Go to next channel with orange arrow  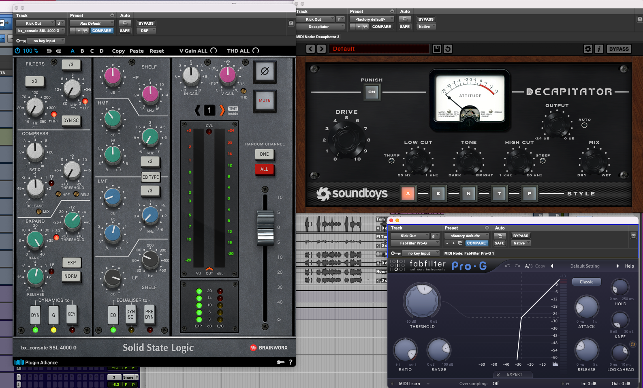tap(222, 110)
